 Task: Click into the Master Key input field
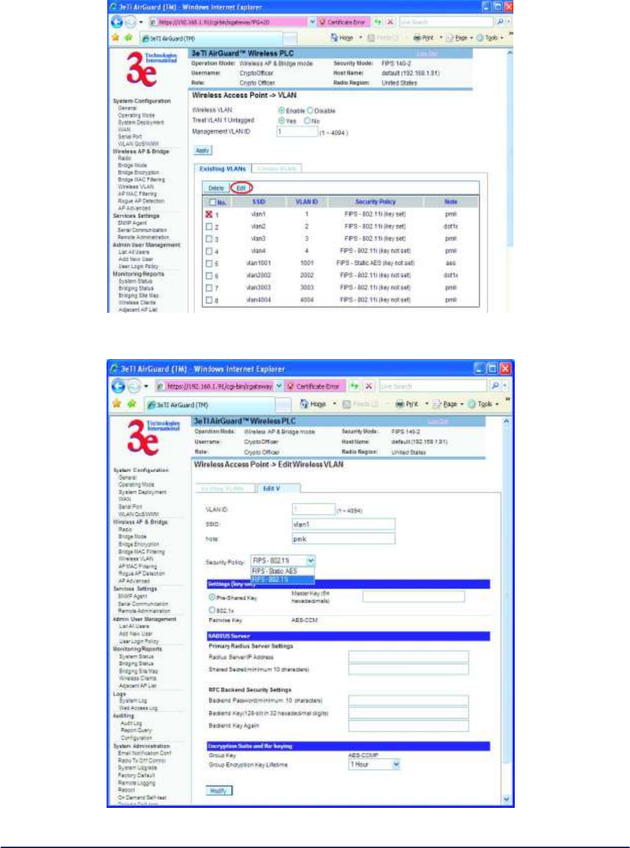click(414, 596)
